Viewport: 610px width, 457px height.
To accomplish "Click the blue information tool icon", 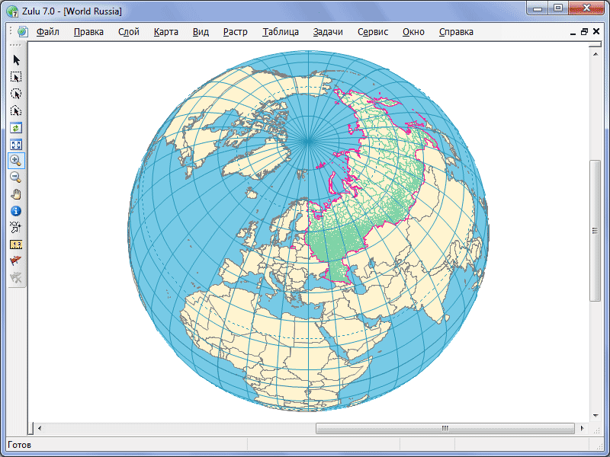I will point(16,211).
